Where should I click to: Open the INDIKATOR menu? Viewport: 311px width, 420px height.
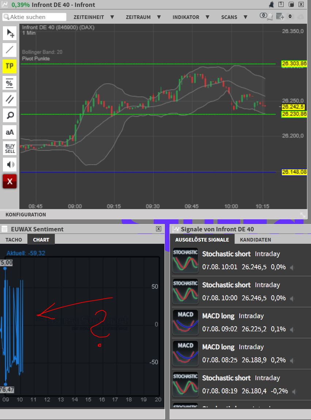tap(186, 17)
